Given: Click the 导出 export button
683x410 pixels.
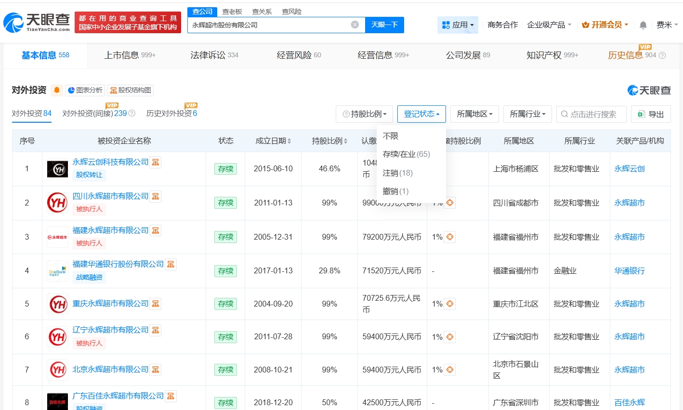Looking at the screenshot, I should [651, 114].
